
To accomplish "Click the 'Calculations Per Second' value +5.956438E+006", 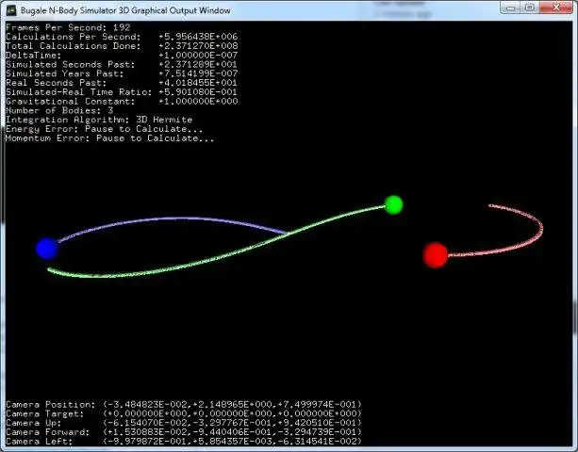I will pos(198,37).
